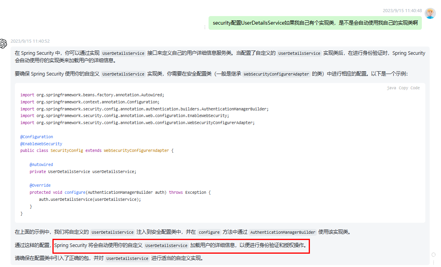Click the AuthenticationManagerBuilder inline code tag
Image resolution: width=441 pixels, height=267 pixels.
283,232
